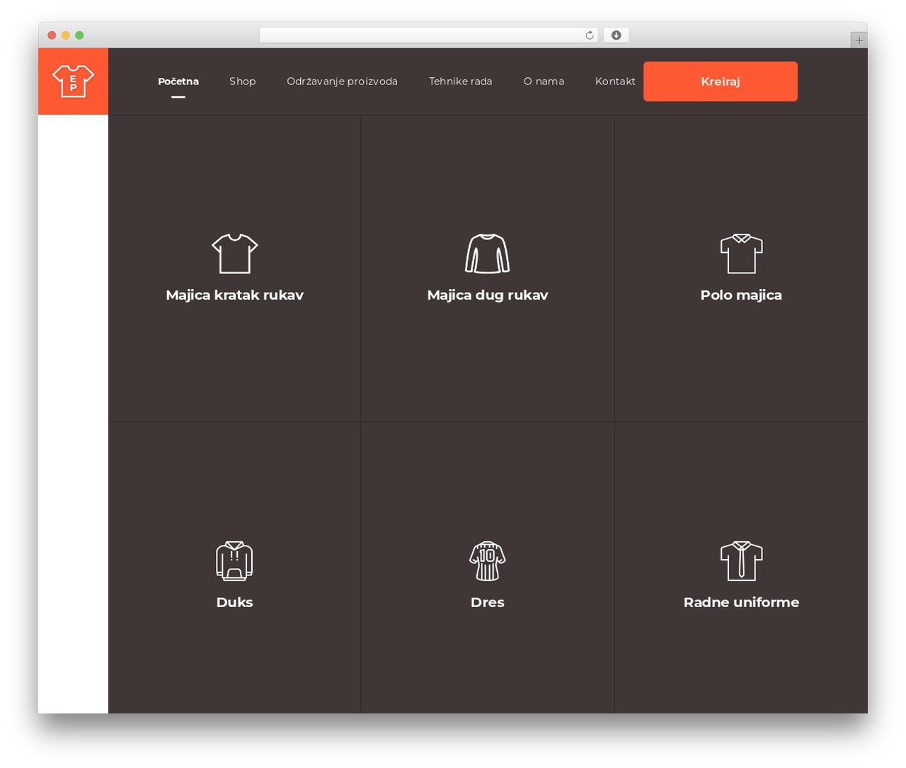The image size is (906, 768).
Task: Choose the work uniform tie shirt icon
Action: click(x=741, y=561)
